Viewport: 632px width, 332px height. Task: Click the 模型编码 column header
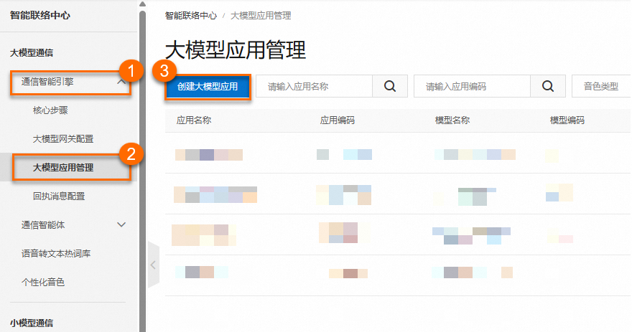567,120
